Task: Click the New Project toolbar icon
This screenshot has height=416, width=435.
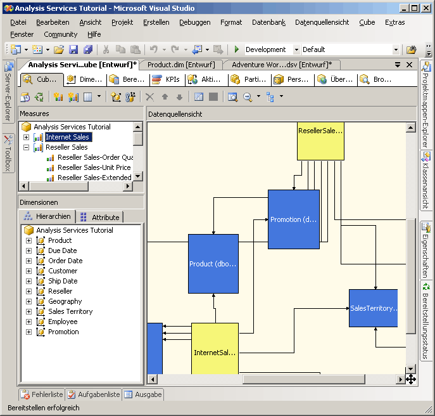Action: [16, 49]
